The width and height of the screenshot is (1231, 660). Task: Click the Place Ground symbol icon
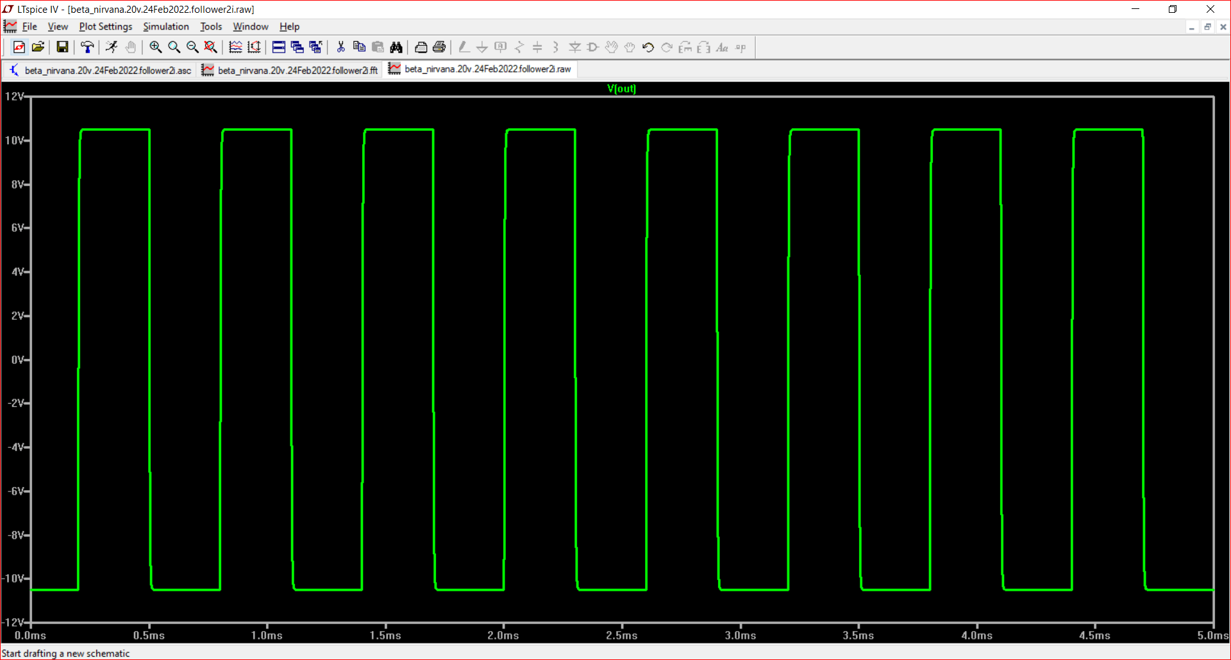482,47
